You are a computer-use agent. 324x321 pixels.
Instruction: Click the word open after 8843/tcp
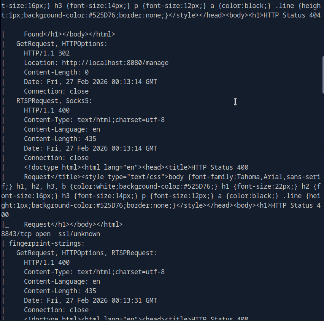(x=43, y=234)
